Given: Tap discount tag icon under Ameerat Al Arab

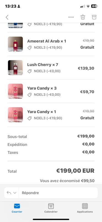Looking at the screenshot, I should coord(29,48).
